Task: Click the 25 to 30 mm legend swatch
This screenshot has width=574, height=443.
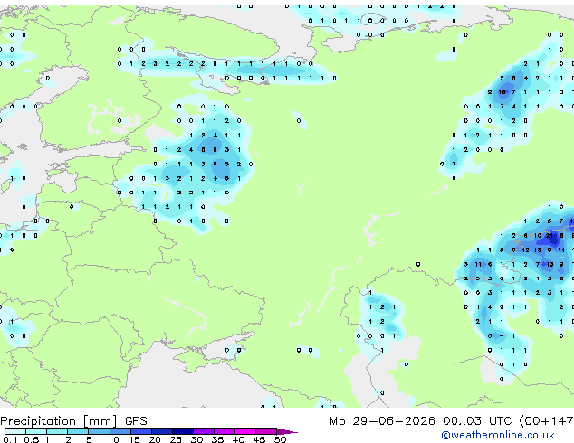Action: click(x=183, y=431)
